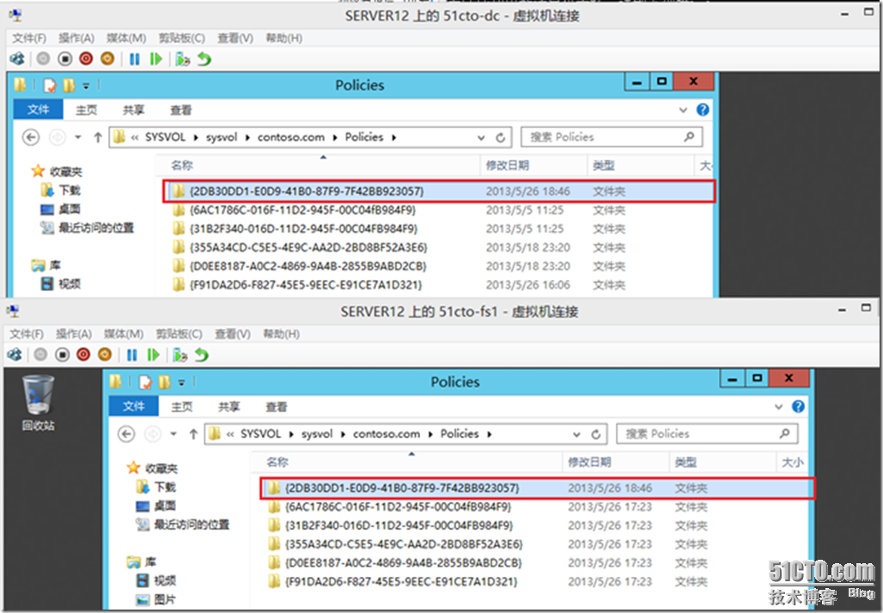
Task: Click sysvol breadcrumb in upper Policies address bar
Action: pos(222,137)
